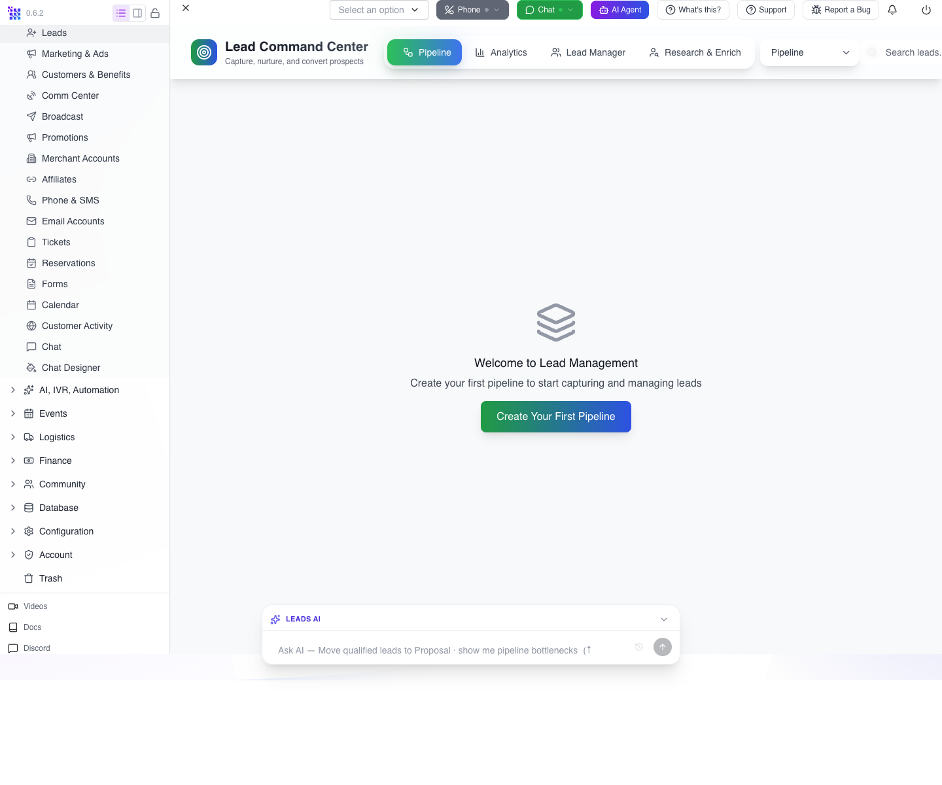This screenshot has height=785, width=942.
Task: Open the Select an option dropdown
Action: [x=379, y=10]
